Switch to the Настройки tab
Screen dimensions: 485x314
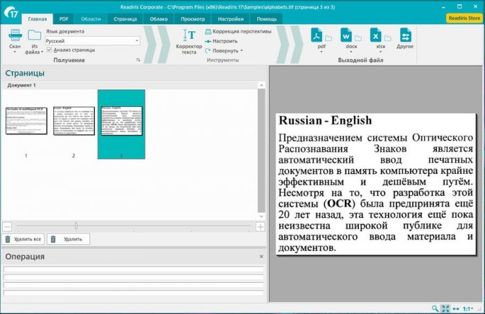click(x=231, y=19)
